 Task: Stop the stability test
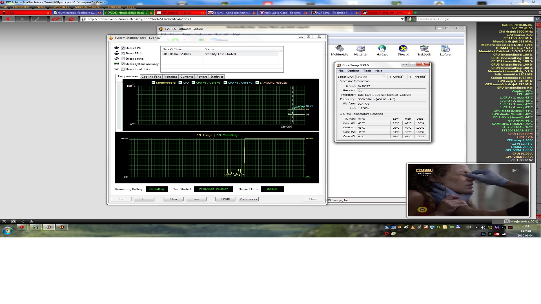click(144, 199)
